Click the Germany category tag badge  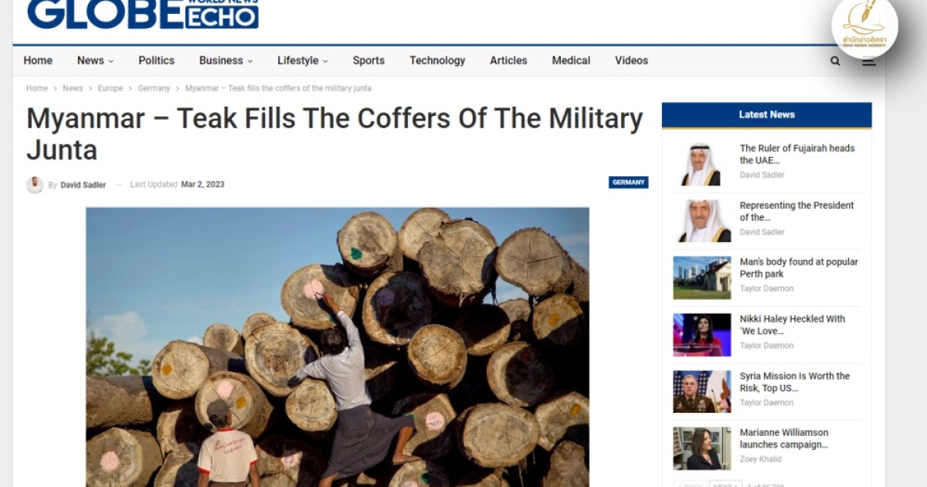coord(628,182)
